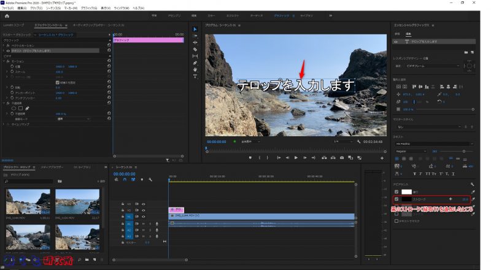Toggle the Fill checkbox in Appearance

pyautogui.click(x=396, y=191)
